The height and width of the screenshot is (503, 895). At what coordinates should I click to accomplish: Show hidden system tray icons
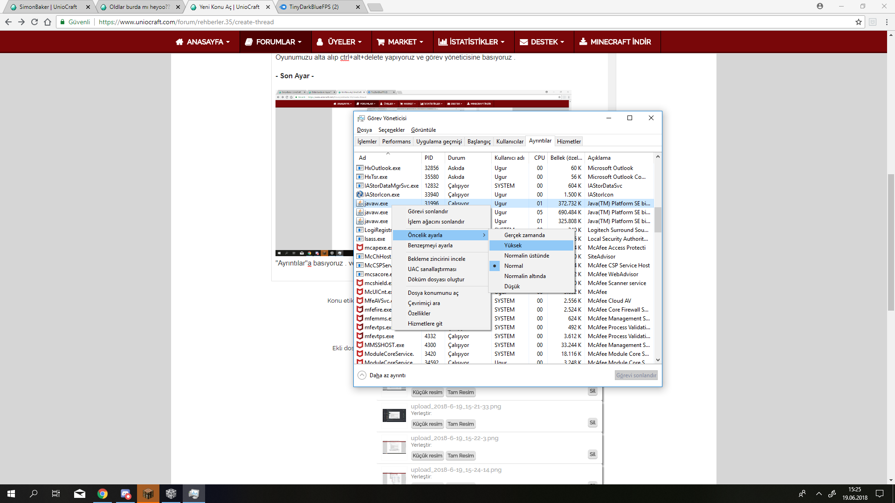coord(819,494)
